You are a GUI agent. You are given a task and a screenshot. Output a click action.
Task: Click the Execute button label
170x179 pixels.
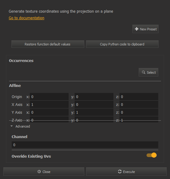coord(129,172)
